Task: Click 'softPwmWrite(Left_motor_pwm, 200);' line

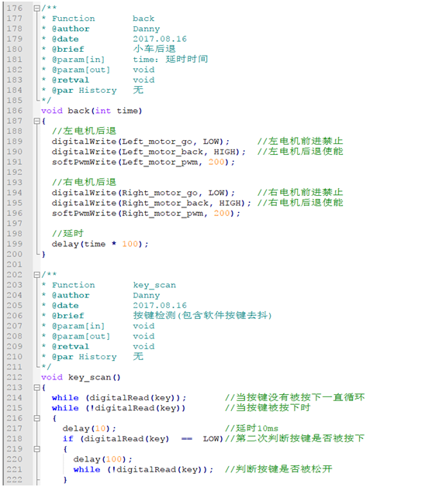Action: point(143,162)
